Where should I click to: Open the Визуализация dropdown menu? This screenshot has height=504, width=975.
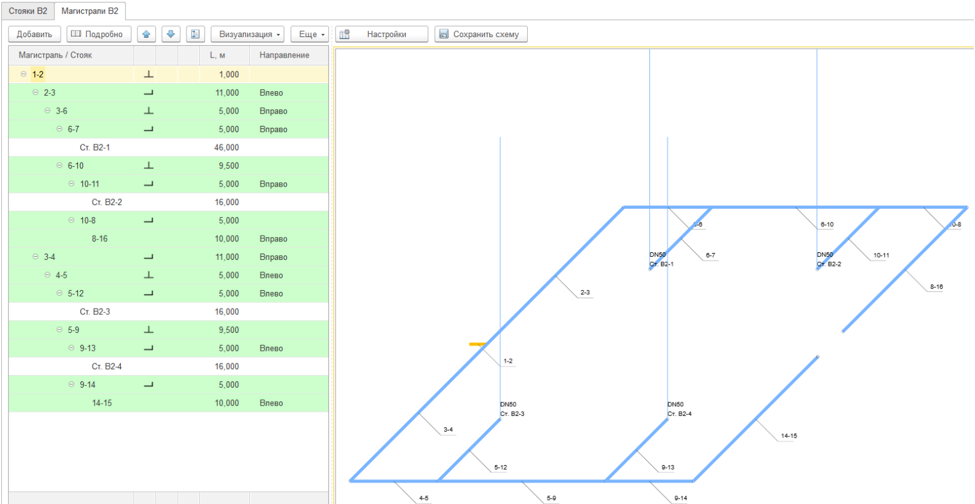click(x=247, y=34)
